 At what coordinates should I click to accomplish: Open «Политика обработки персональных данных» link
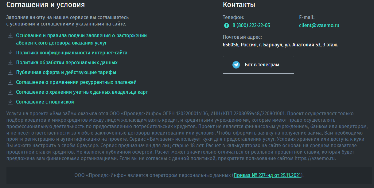[67, 63]
